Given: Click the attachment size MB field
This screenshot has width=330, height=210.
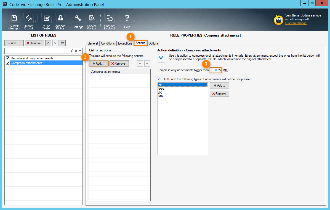Looking at the screenshot, I should coord(216,70).
